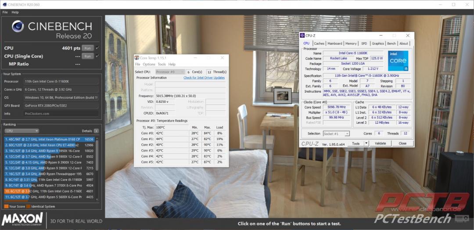The width and height of the screenshot is (474, 230).
Task: Open Core Temp Tools menu
Action: tap(162, 65)
